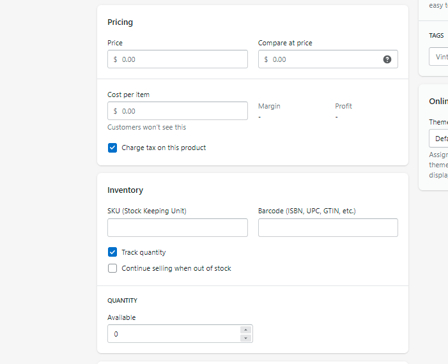Click the "Barcode (ISBN, UPC, GTIN, etc.)" label
Viewport: 448px width, 364px height.
(307, 211)
